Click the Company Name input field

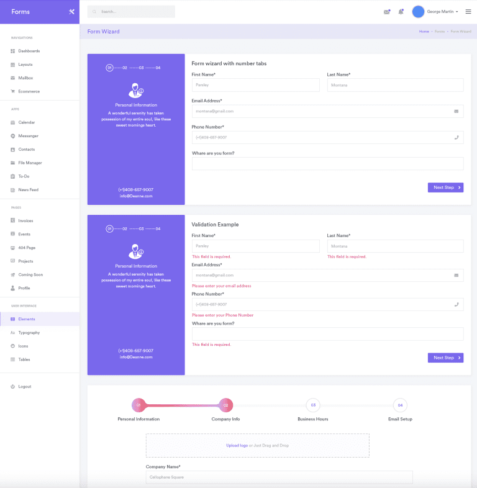coord(279,477)
